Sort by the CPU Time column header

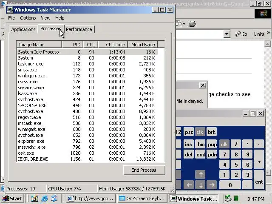pos(113,45)
